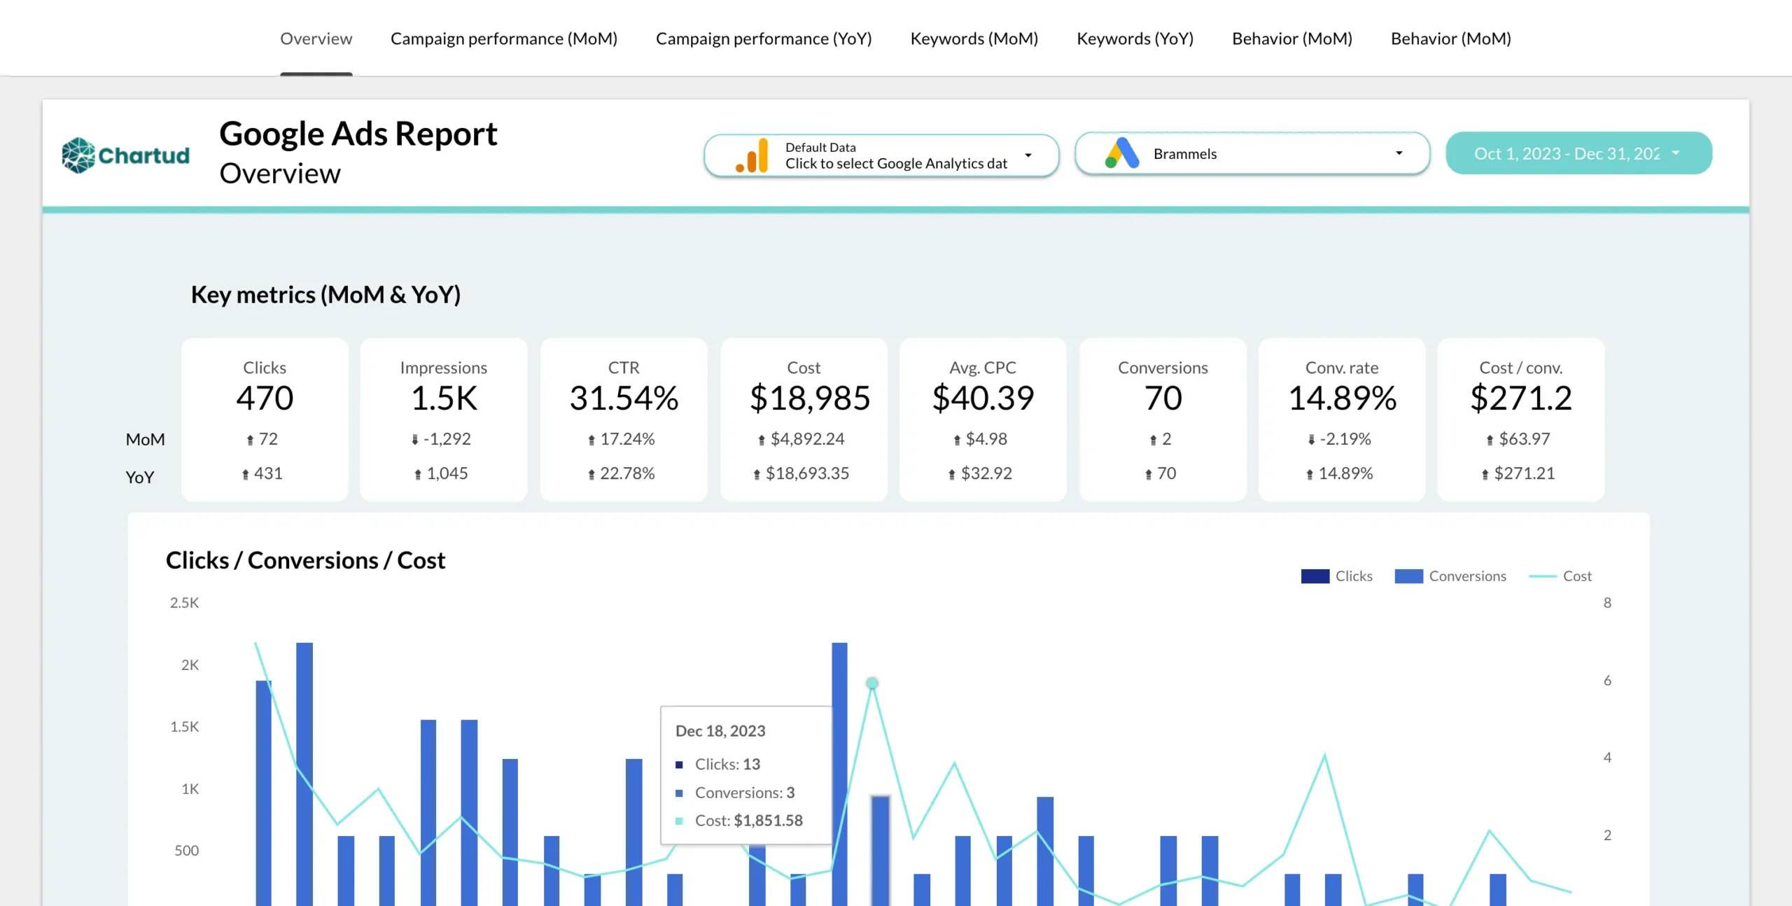Switch to Campaign performance (MoM) tab
Screen dimensions: 1792x906
[x=503, y=39]
